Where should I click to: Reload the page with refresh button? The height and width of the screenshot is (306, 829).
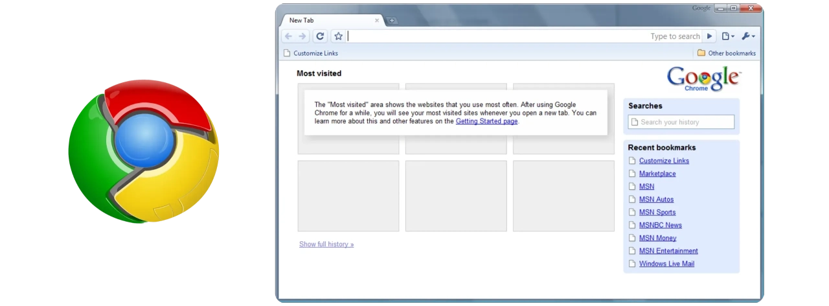click(320, 36)
